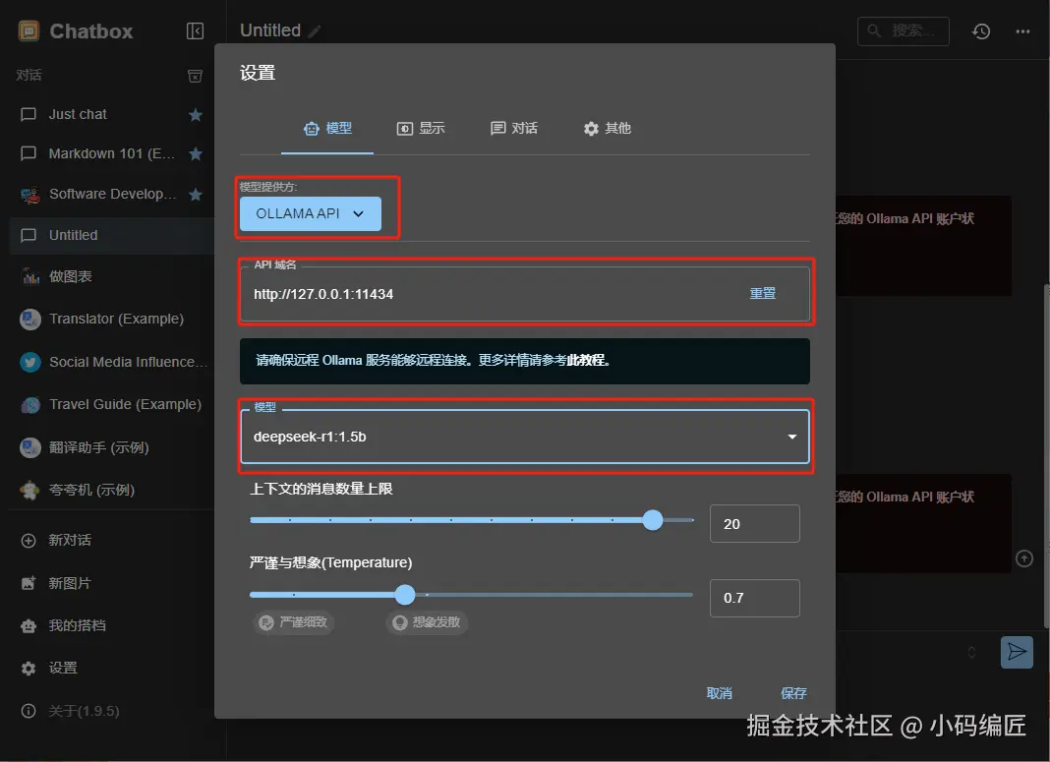This screenshot has width=1050, height=762.
Task: Click the gear icon beside sidebar 设置
Action: coord(29,669)
